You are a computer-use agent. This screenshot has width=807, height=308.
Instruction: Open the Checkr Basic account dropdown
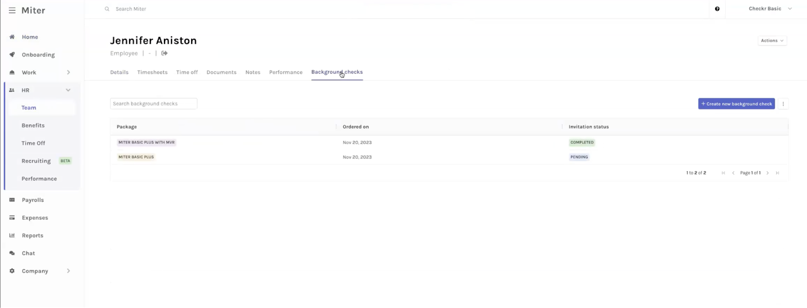click(770, 9)
